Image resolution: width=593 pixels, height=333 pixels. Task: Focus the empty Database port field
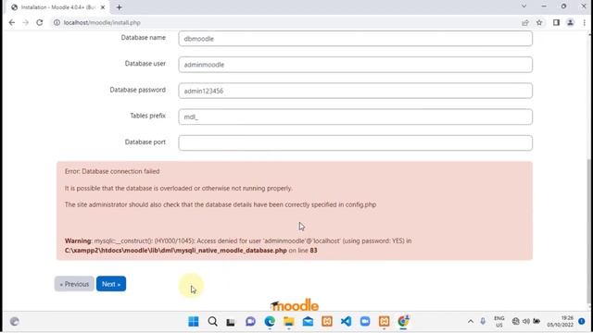(356, 142)
